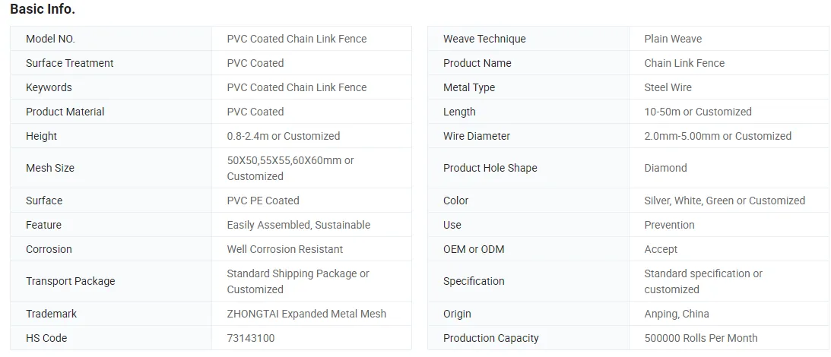Select the Weave Technique Plain Weave value

673,39
